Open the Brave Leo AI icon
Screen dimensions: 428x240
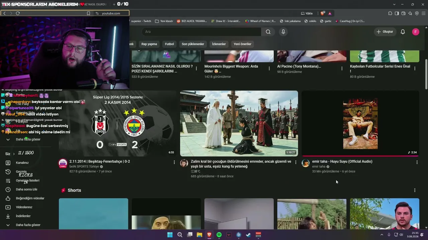[410, 13]
